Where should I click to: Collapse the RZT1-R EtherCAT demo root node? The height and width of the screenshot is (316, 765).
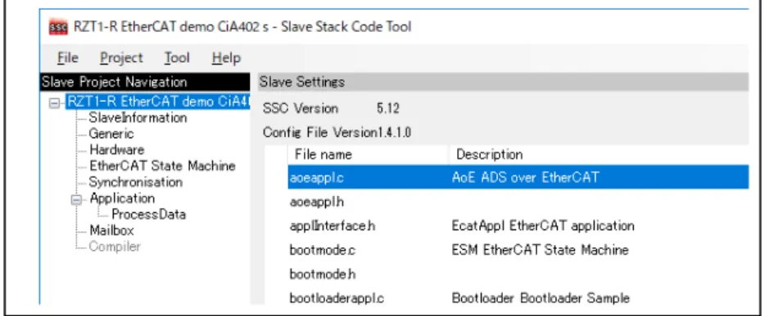[55, 103]
